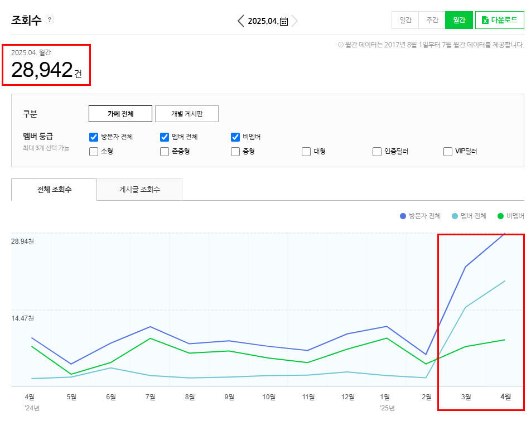
Task: Click the Excel icon on 다운로드 button
Action: pyautogui.click(x=485, y=20)
